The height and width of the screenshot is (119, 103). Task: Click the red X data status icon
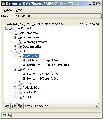10,115
